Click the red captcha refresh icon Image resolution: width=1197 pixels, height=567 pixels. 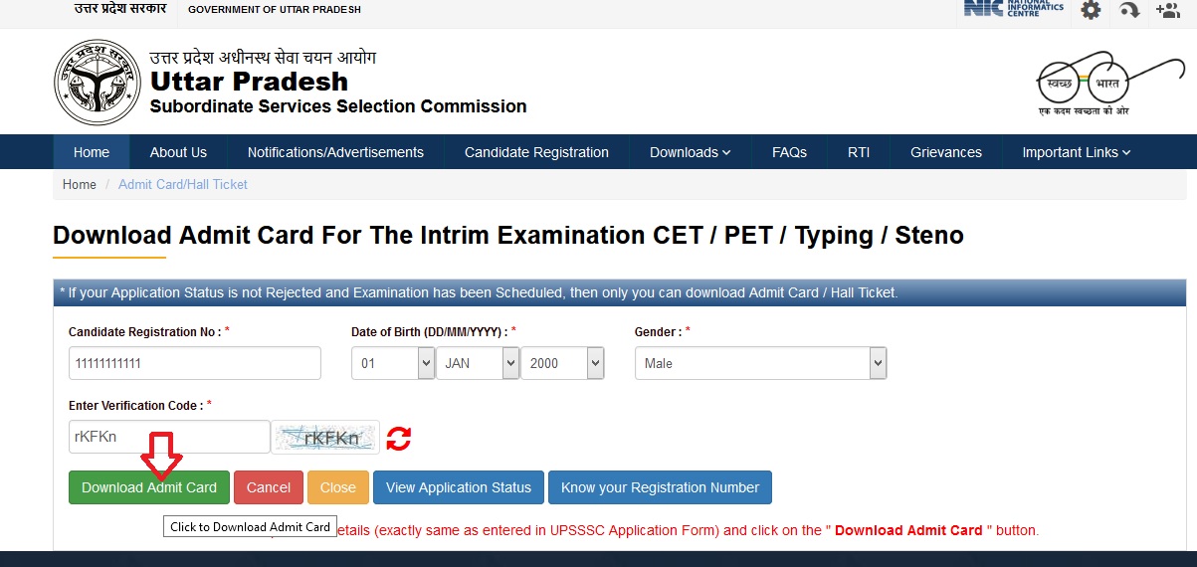click(399, 438)
